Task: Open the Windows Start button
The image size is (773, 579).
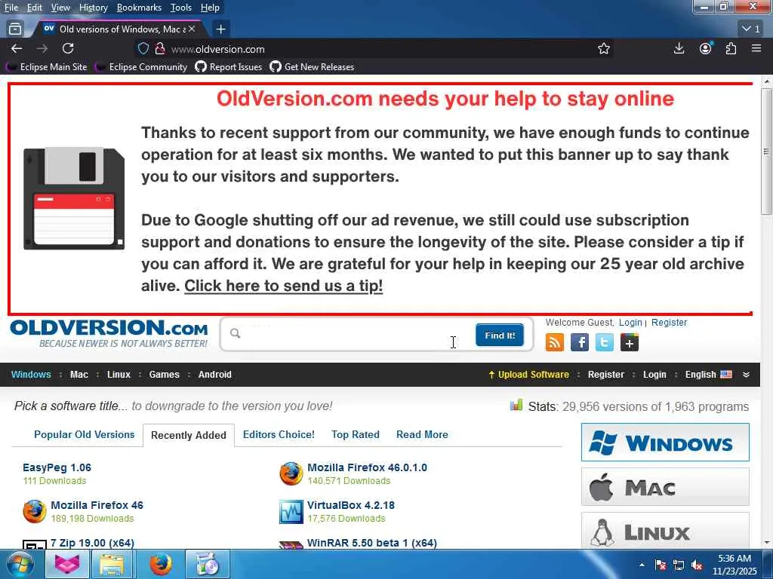Action: (x=20, y=565)
